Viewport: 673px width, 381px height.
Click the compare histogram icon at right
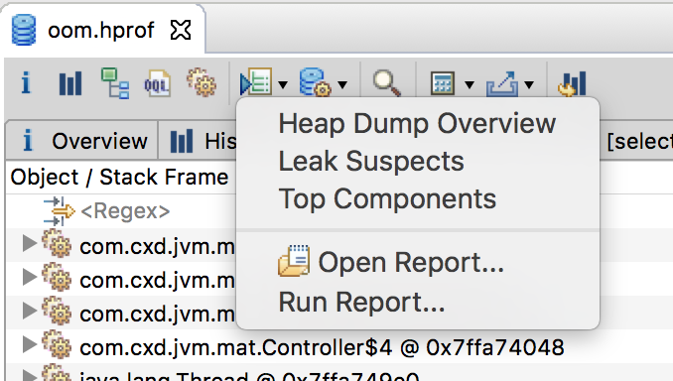[572, 83]
